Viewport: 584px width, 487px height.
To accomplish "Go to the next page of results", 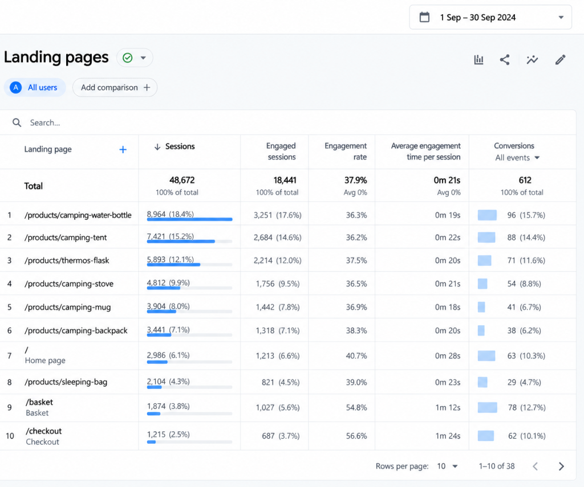I will pos(561,466).
